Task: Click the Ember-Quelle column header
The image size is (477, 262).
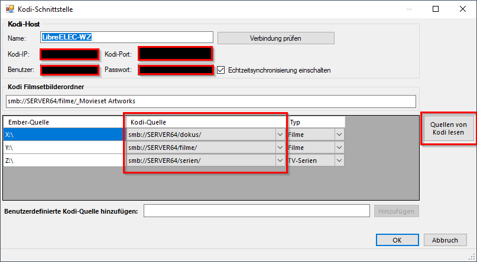Action: pos(63,122)
